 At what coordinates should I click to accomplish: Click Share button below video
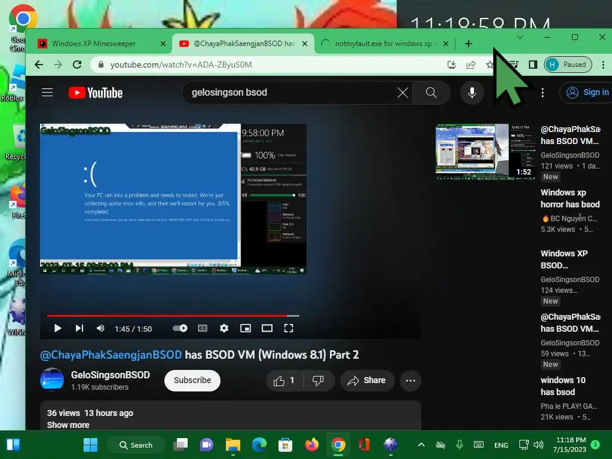tap(367, 381)
